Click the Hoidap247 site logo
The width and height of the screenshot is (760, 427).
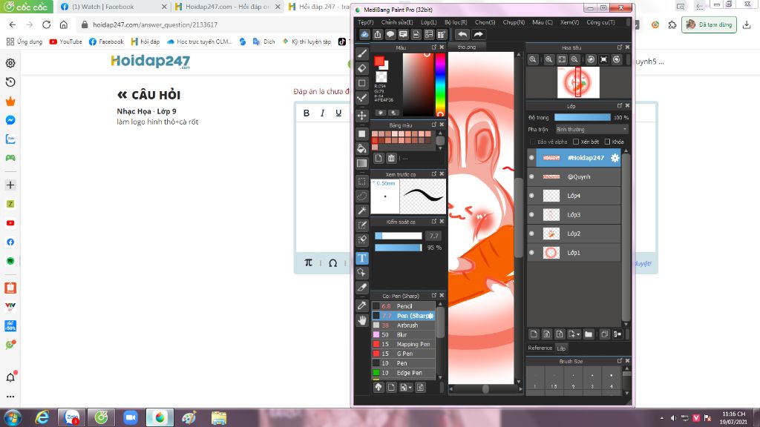150,62
